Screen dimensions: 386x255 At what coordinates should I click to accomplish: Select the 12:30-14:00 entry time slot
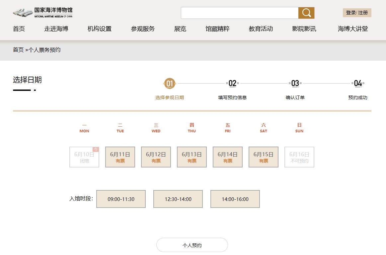(x=178, y=199)
